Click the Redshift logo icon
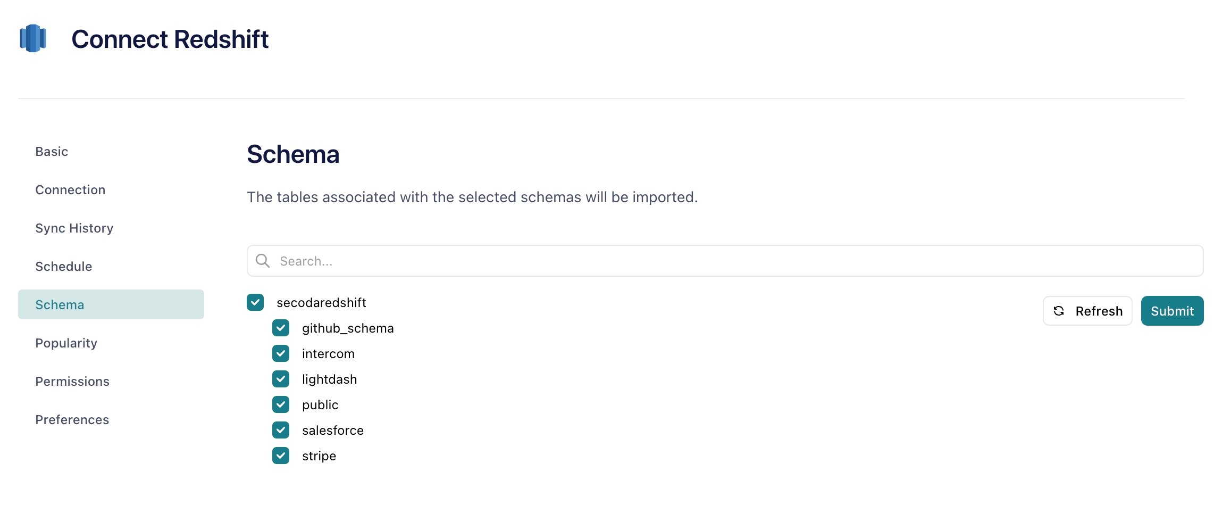 tap(33, 38)
